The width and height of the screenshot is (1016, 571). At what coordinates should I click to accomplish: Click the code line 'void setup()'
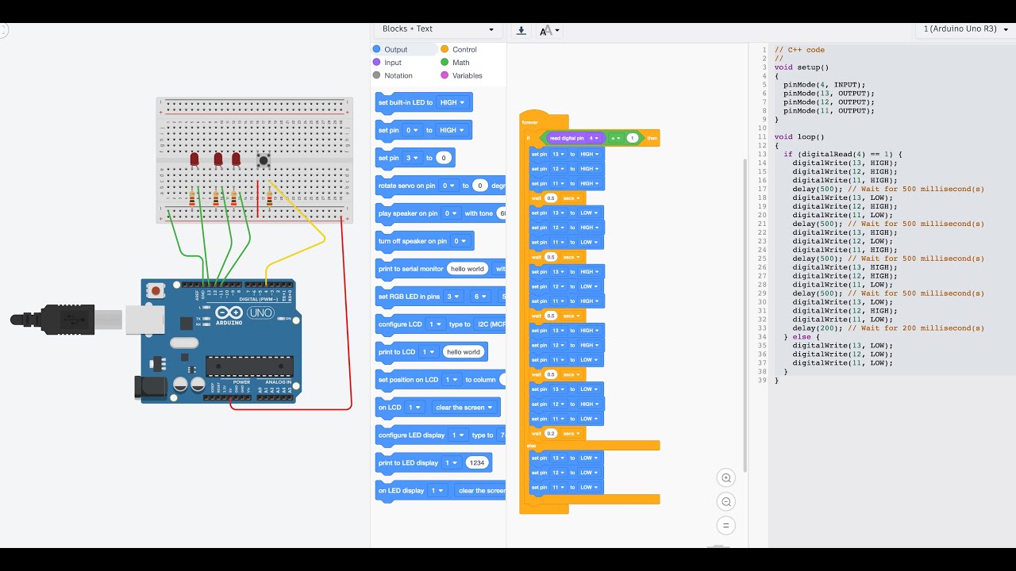point(802,67)
